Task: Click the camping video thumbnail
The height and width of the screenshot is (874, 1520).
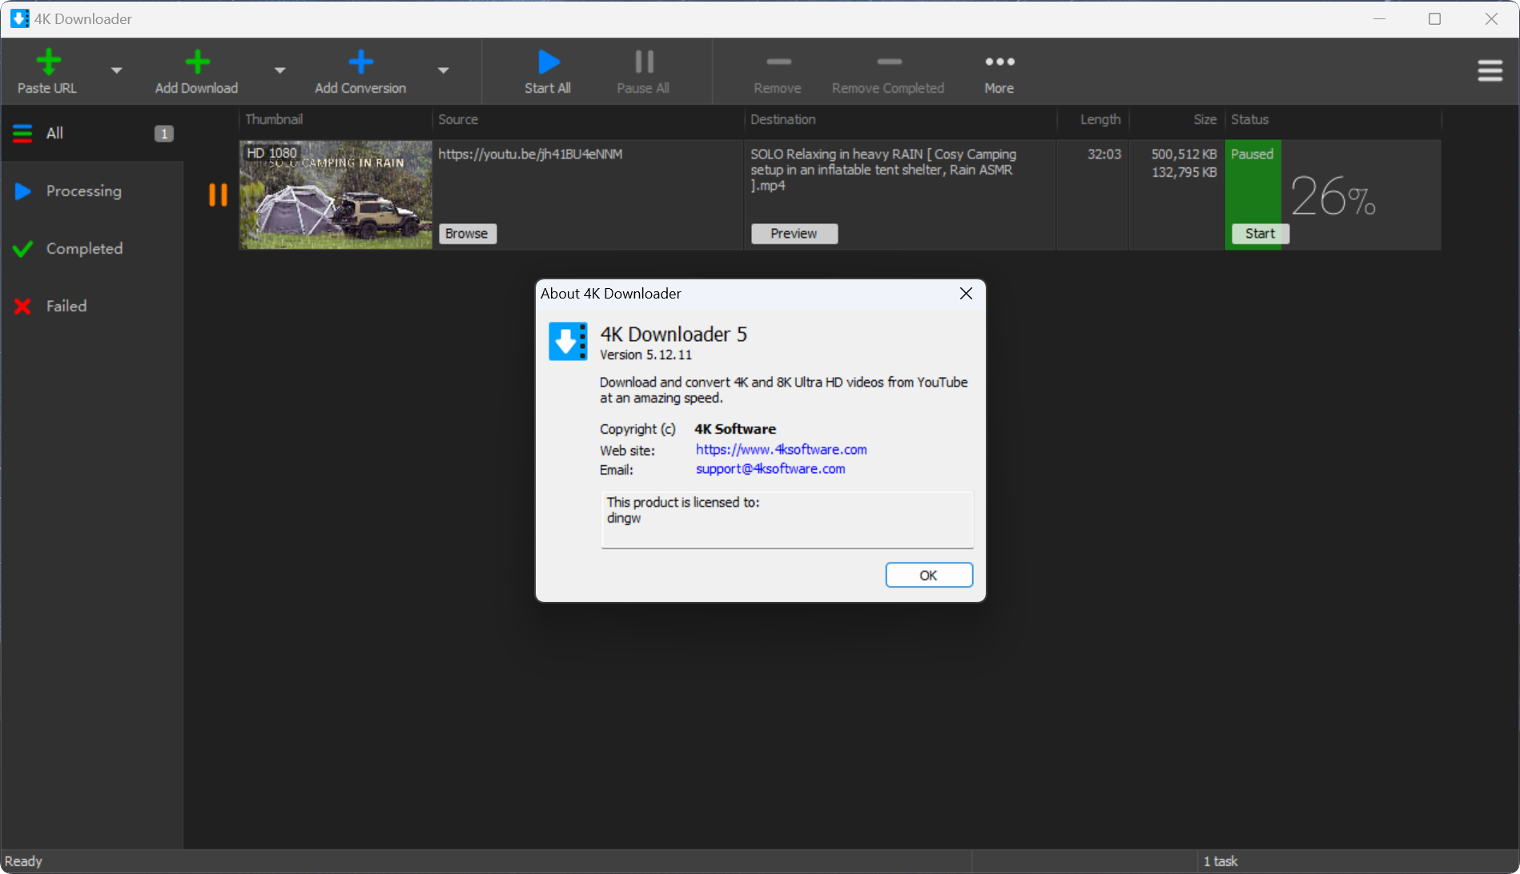Action: (x=336, y=195)
